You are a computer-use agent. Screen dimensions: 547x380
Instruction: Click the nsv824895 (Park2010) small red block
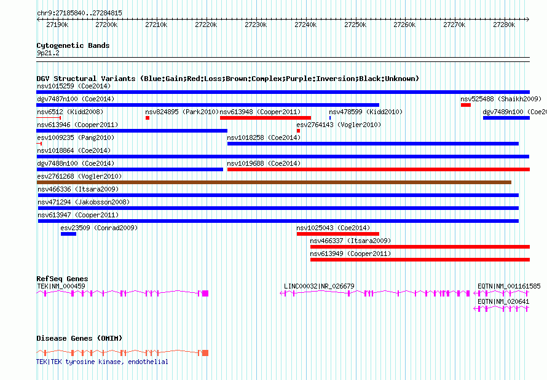click(x=148, y=118)
